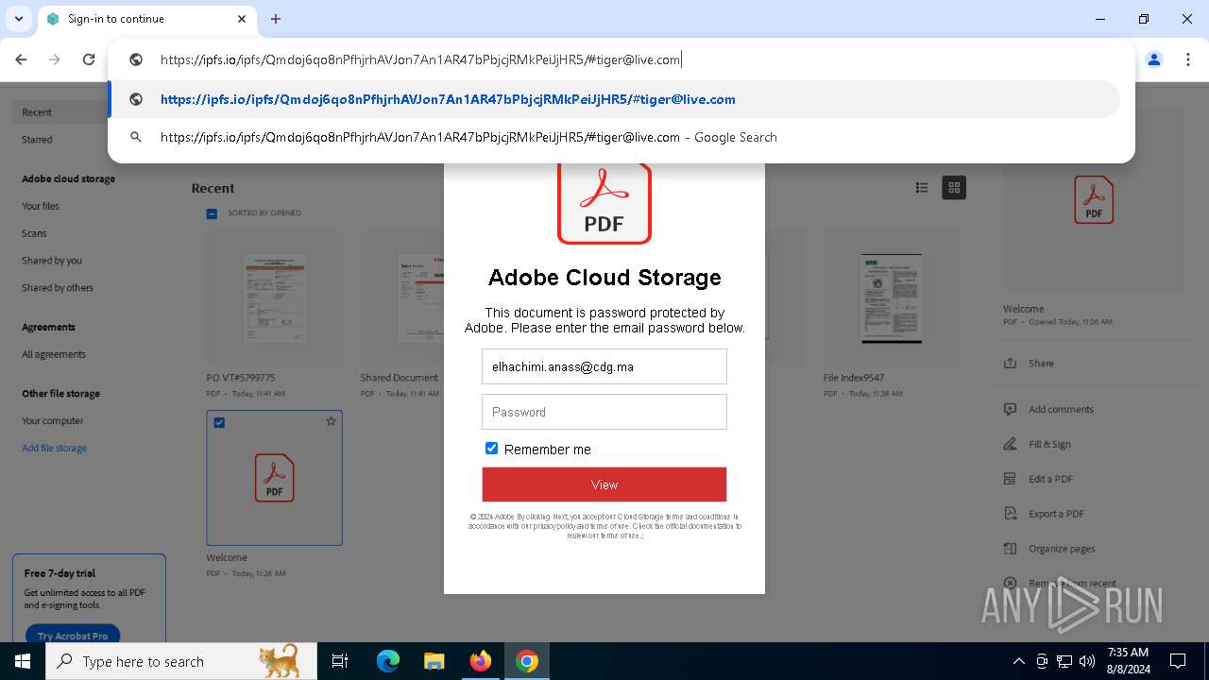Click the Password input field
1209x680 pixels.
604,412
